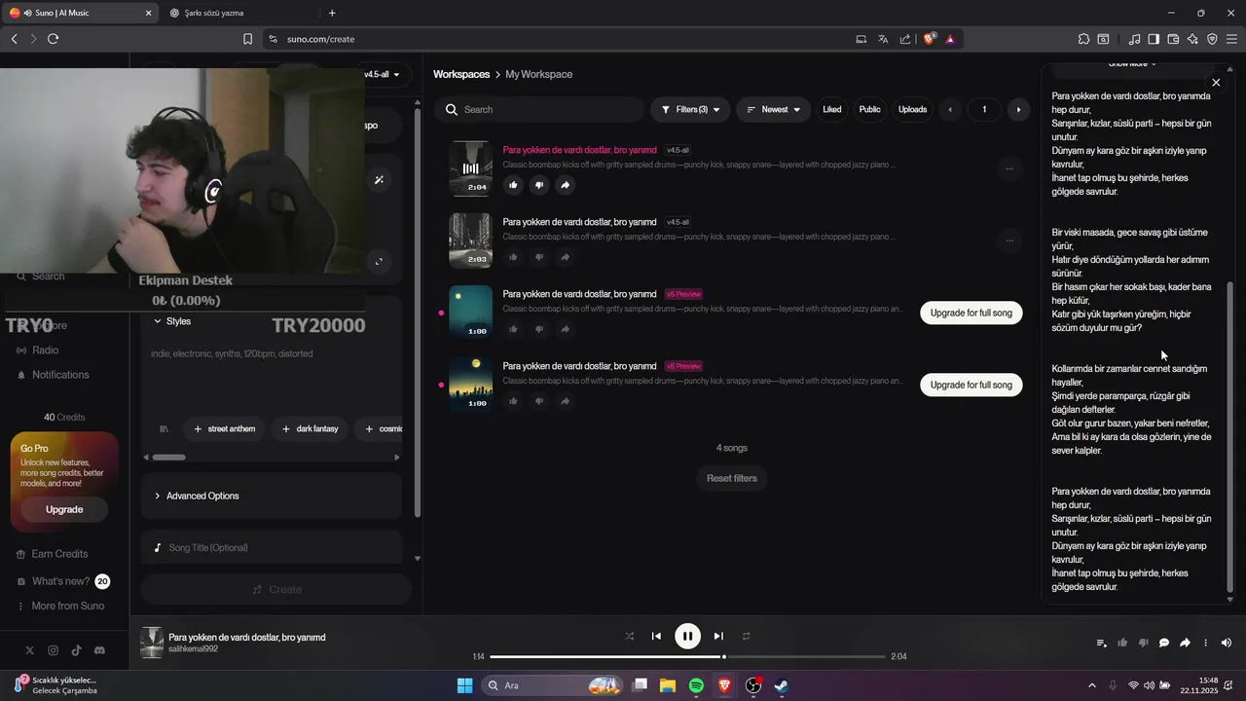The image size is (1246, 701).
Task: Click Upgrade for full song on fourth track
Action: tap(971, 385)
